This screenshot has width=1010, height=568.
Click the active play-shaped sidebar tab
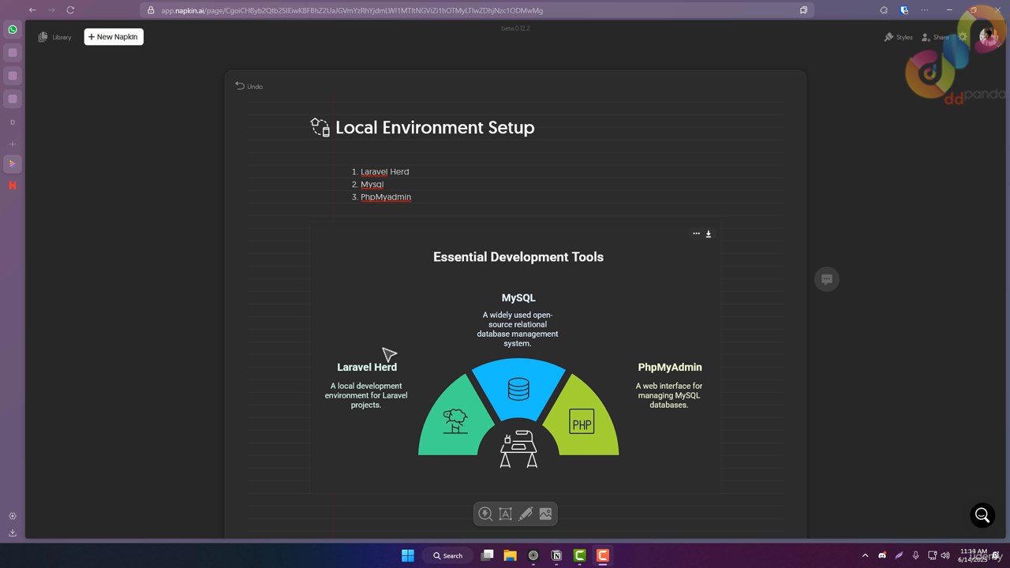pos(12,163)
